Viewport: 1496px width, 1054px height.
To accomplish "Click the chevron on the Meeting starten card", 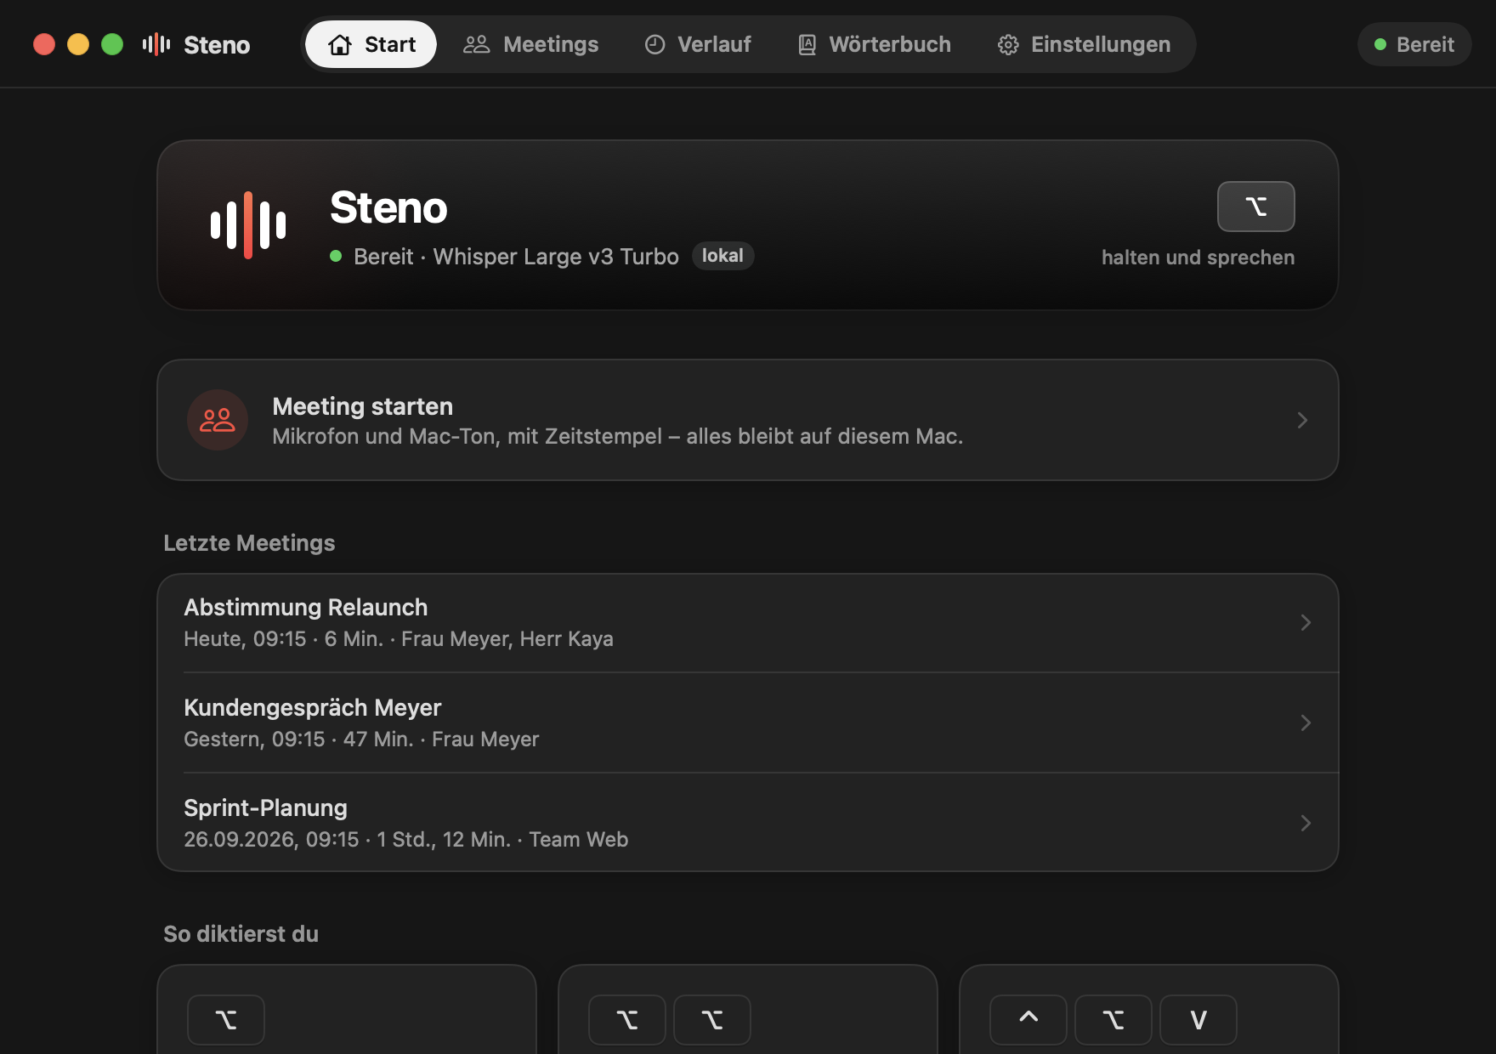I will [x=1302, y=420].
